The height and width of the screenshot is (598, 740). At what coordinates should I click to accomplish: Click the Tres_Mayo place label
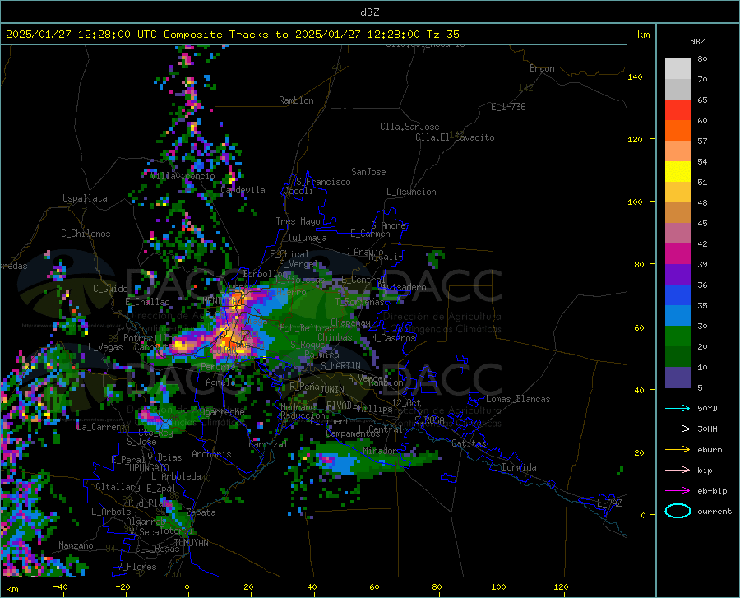pyautogui.click(x=298, y=221)
